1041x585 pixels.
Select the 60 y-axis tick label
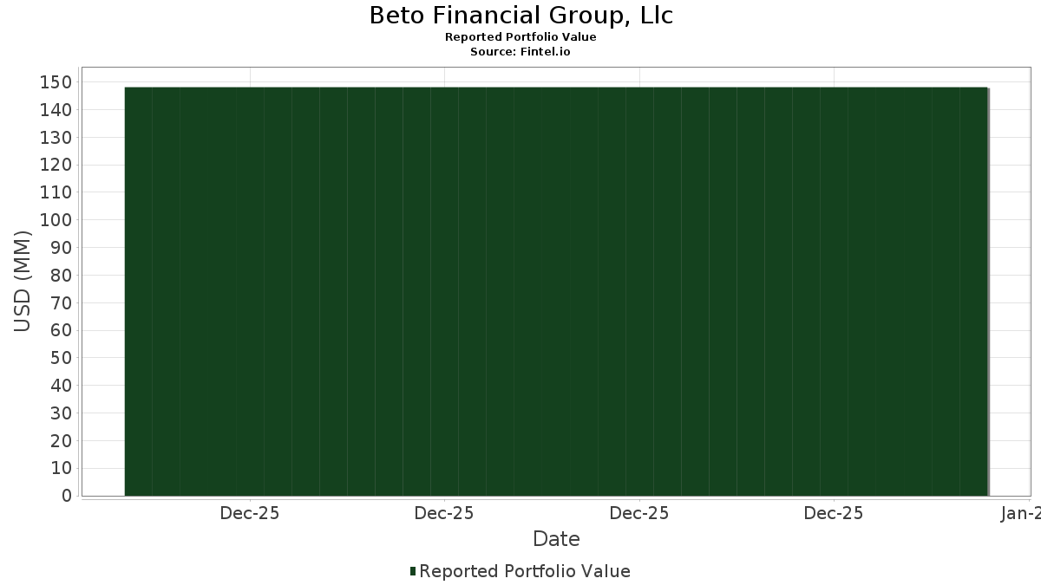(x=61, y=330)
